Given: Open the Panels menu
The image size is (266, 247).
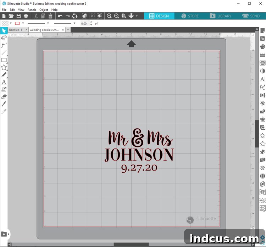Looking at the screenshot, I should 32,10.
